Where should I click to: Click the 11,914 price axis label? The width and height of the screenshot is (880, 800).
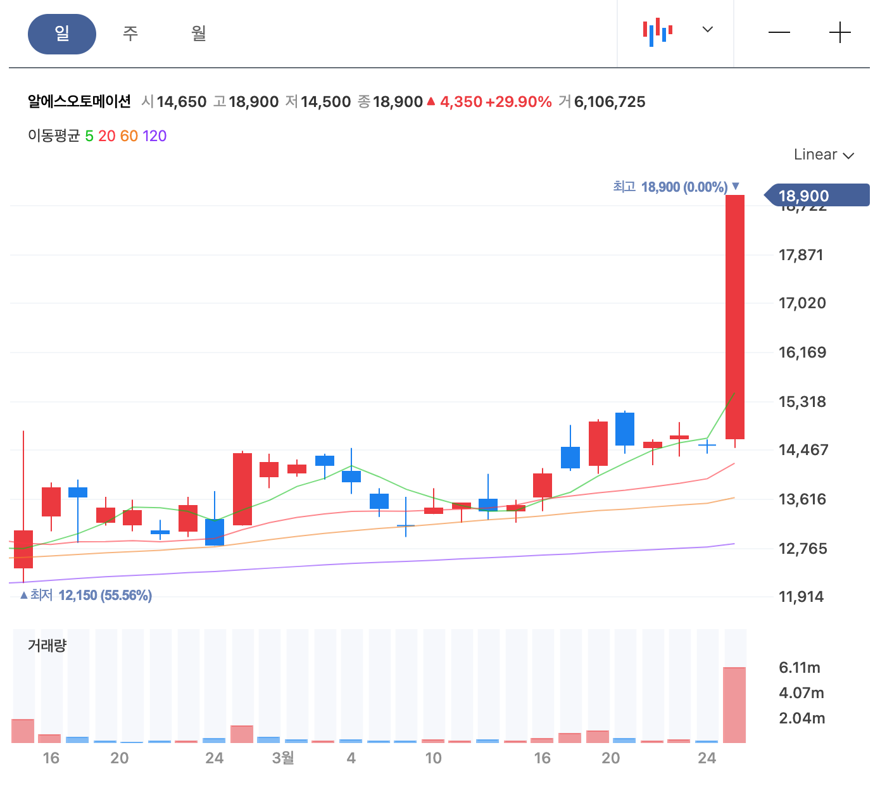(801, 597)
